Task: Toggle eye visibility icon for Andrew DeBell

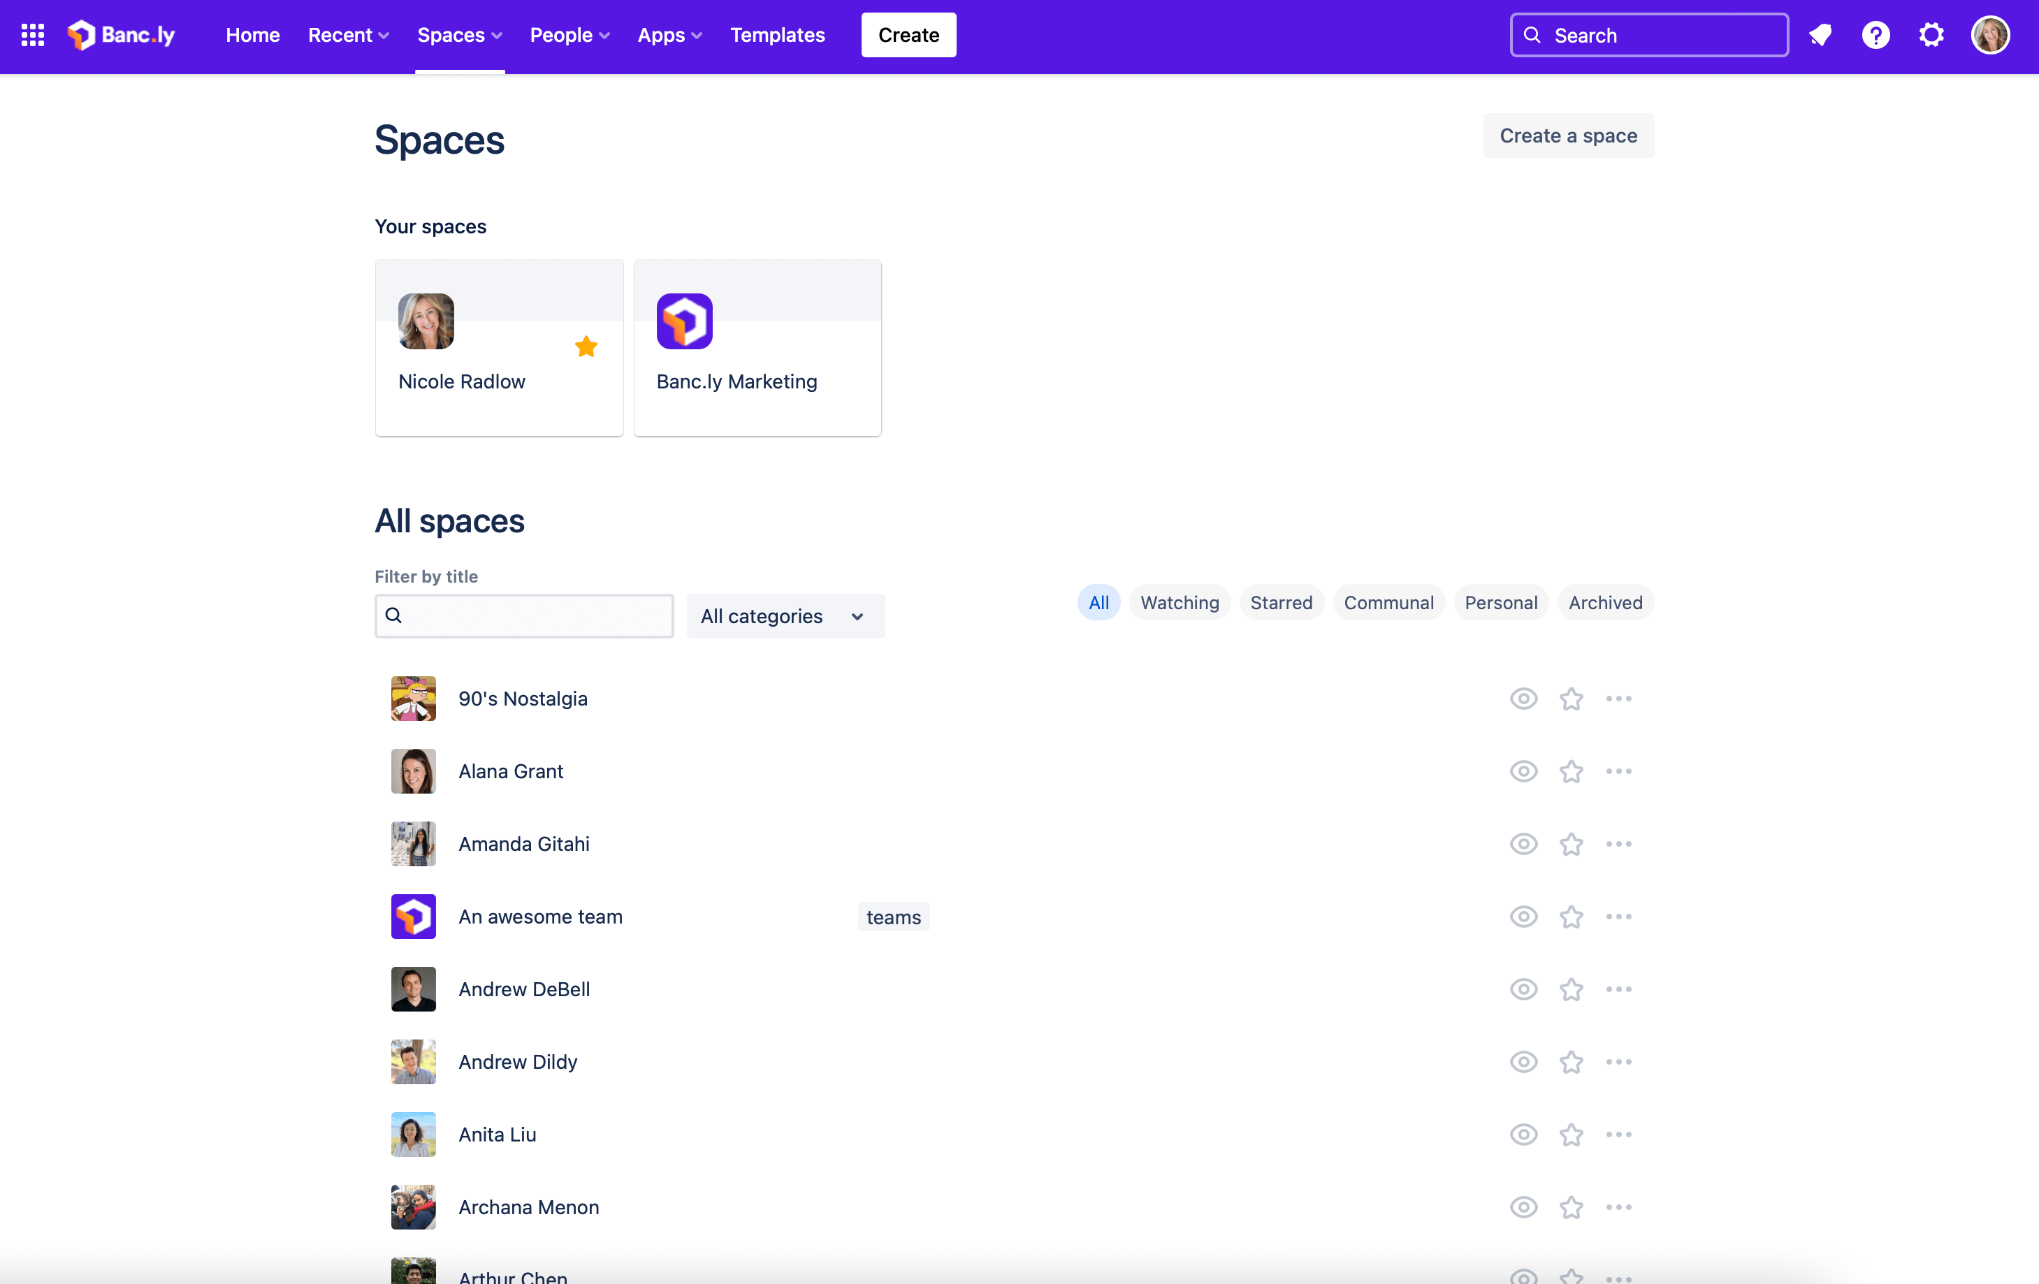Action: coord(1523,988)
